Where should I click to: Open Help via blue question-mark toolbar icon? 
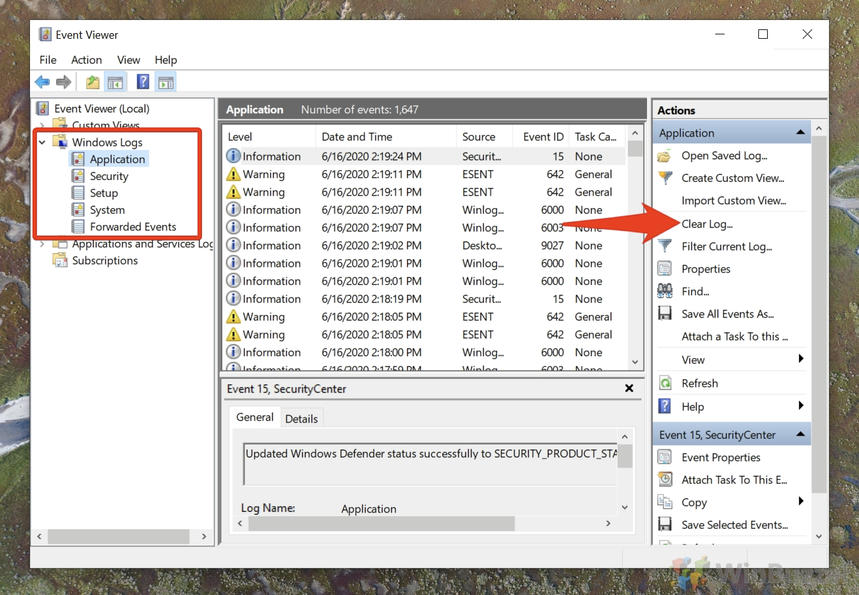143,81
